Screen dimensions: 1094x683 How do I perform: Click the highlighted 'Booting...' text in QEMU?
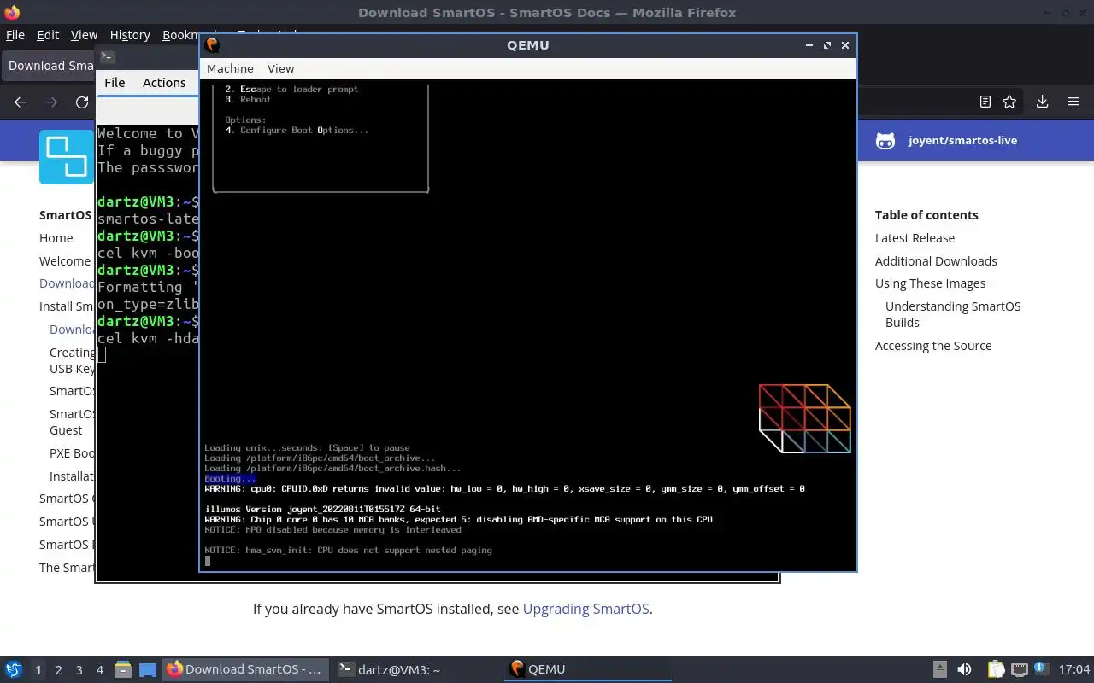click(x=230, y=479)
